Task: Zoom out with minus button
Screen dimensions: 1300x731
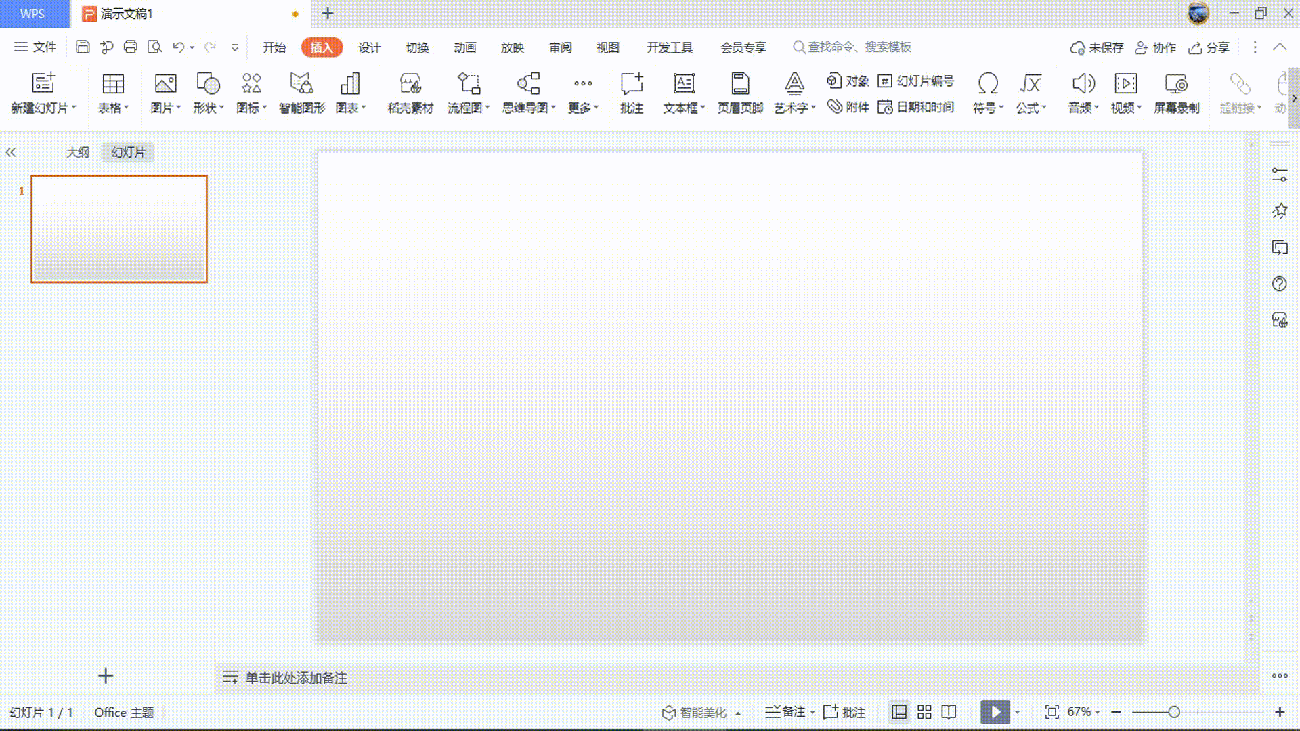Action: click(x=1117, y=712)
